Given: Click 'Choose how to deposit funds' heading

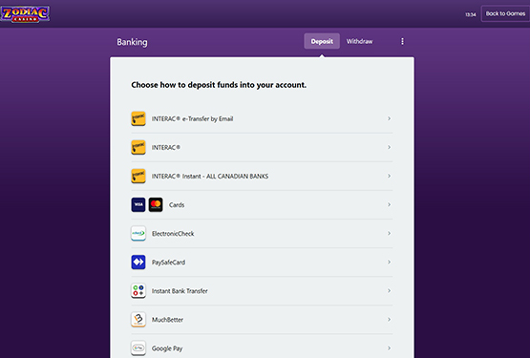Looking at the screenshot, I should (x=219, y=85).
